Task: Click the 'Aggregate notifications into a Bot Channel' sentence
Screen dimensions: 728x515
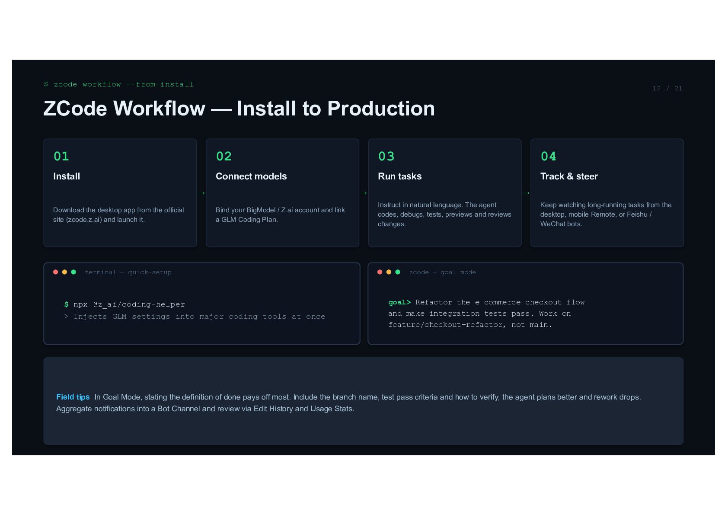Action: pyautogui.click(x=205, y=409)
